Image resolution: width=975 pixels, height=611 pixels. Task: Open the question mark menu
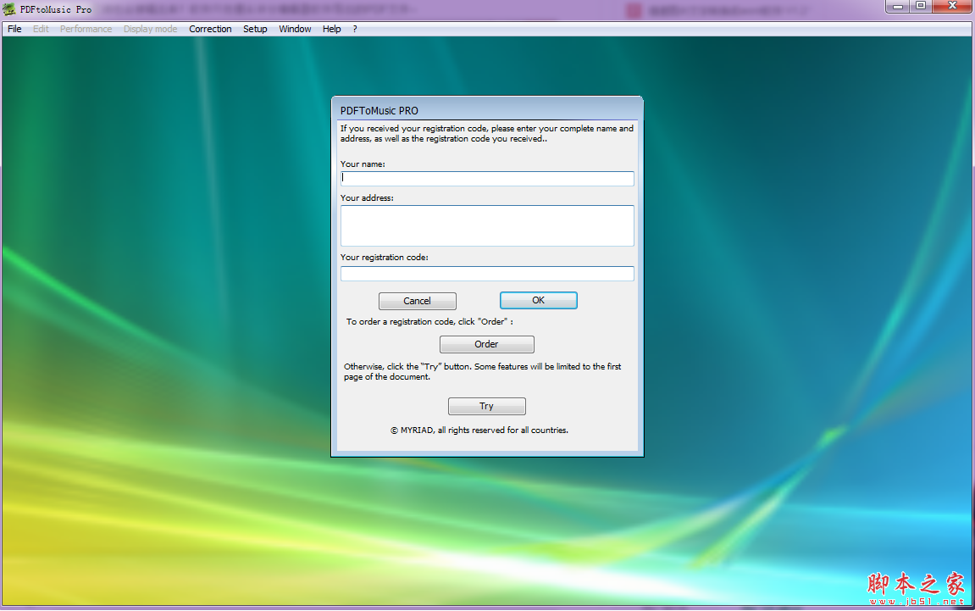click(354, 30)
